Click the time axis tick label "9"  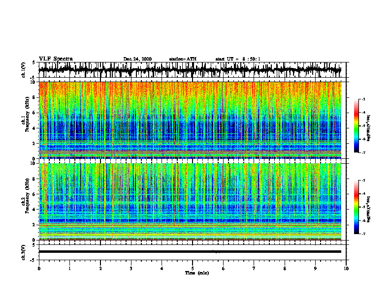315,269
